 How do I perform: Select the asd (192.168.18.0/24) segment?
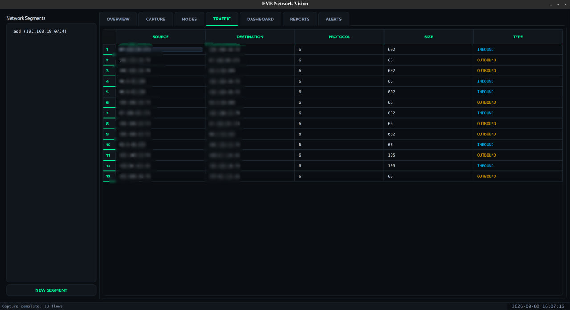[x=40, y=32]
